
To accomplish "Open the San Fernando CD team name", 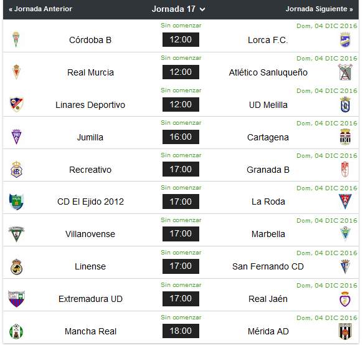I will pos(268,266).
